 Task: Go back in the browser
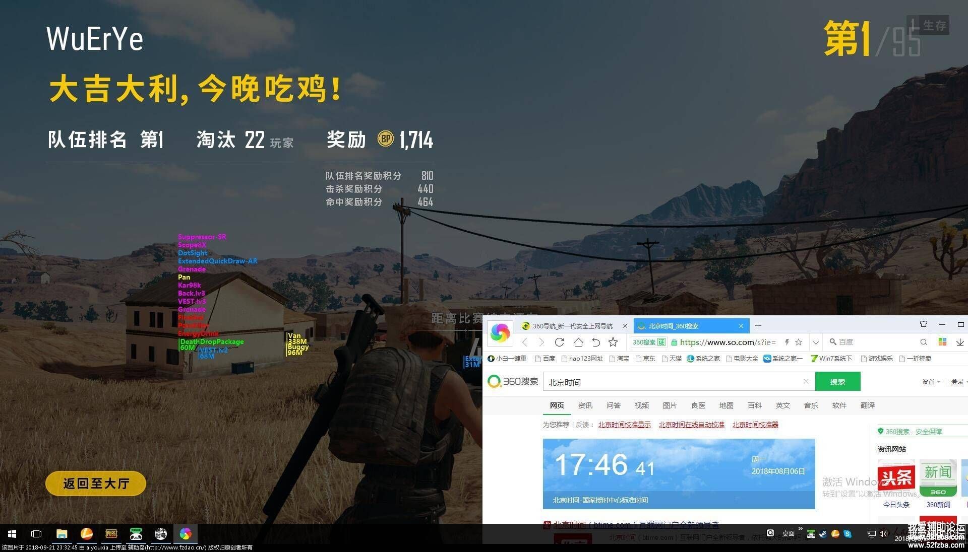pos(525,342)
